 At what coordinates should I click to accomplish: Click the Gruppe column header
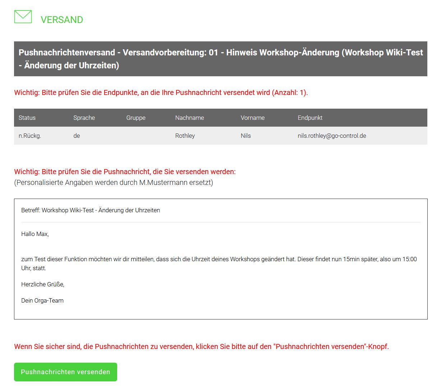136,118
